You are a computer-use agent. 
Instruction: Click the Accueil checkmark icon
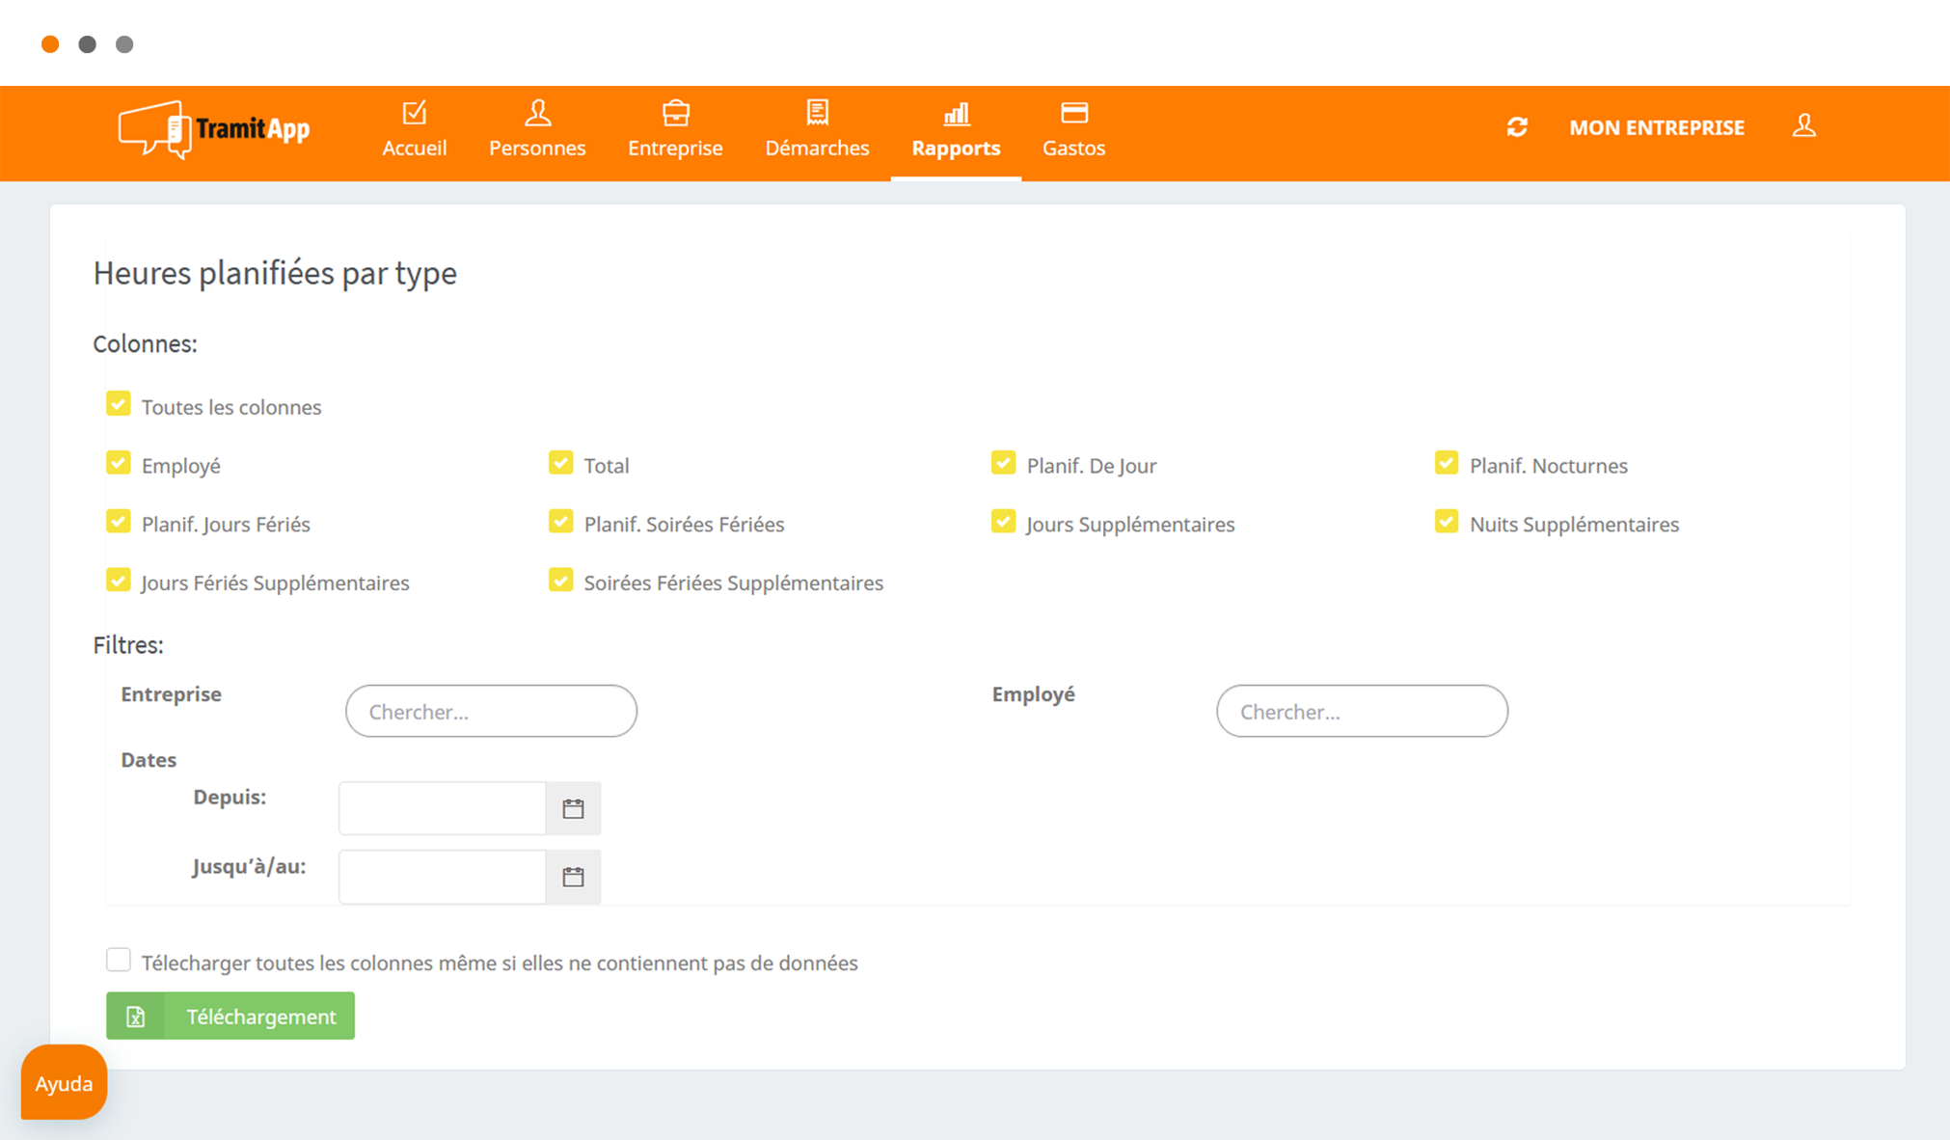point(415,113)
